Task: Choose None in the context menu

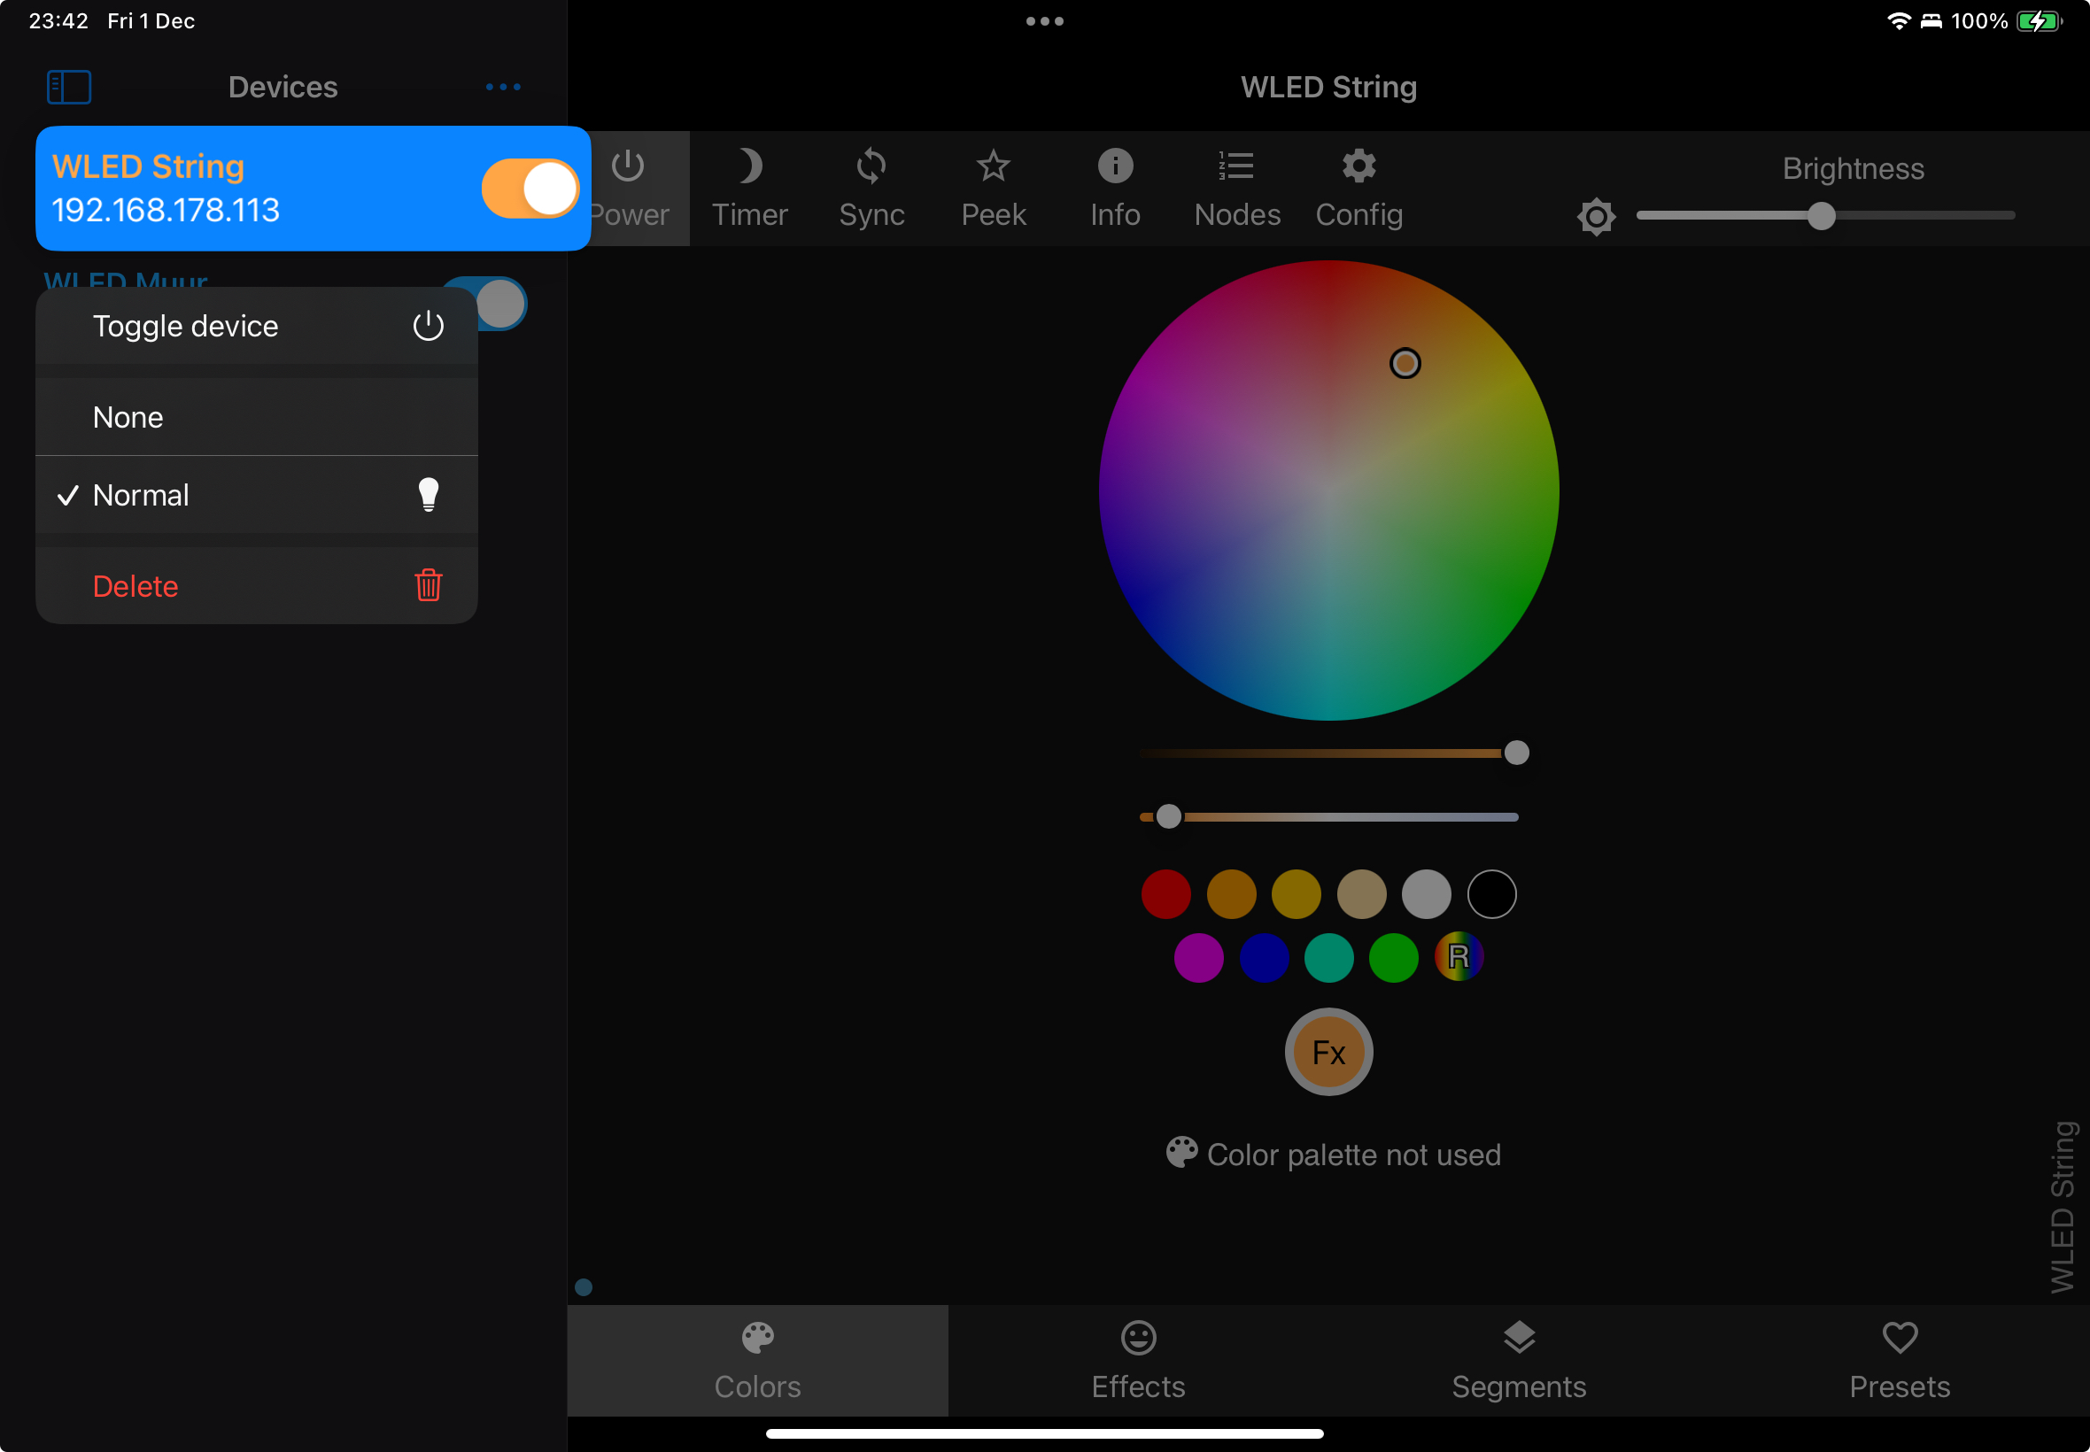Action: tap(256, 417)
